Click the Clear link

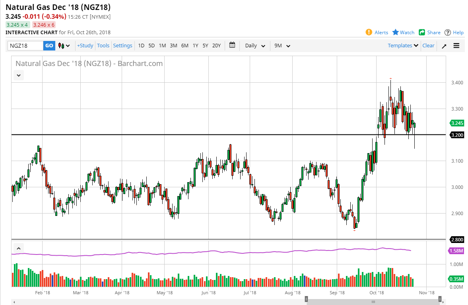tap(428, 46)
